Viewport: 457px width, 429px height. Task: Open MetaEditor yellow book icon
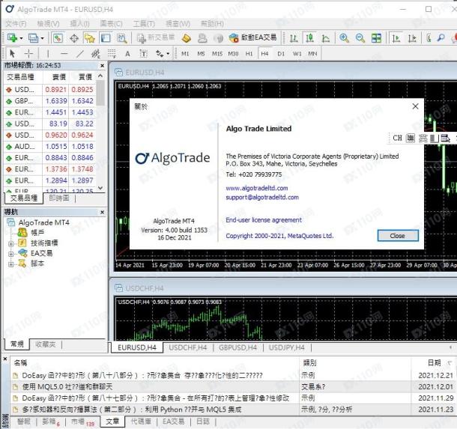click(187, 38)
